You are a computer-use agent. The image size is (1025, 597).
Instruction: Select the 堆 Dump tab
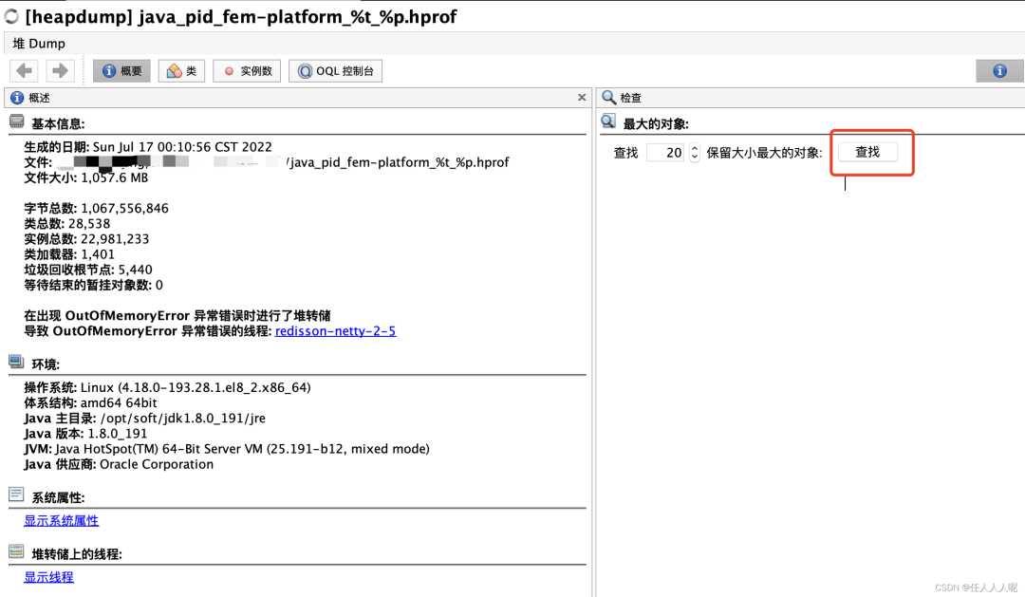point(39,43)
